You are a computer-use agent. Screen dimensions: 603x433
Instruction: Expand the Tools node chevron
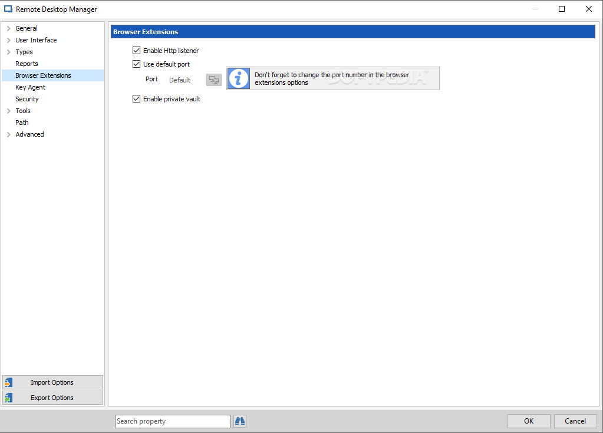pos(8,111)
